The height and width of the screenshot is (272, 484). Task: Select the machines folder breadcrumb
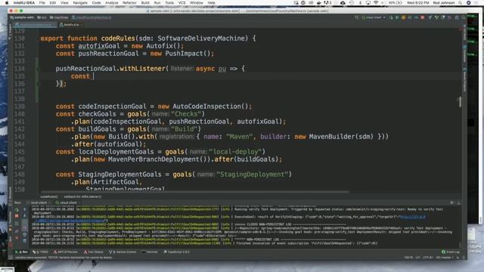(x=59, y=17)
